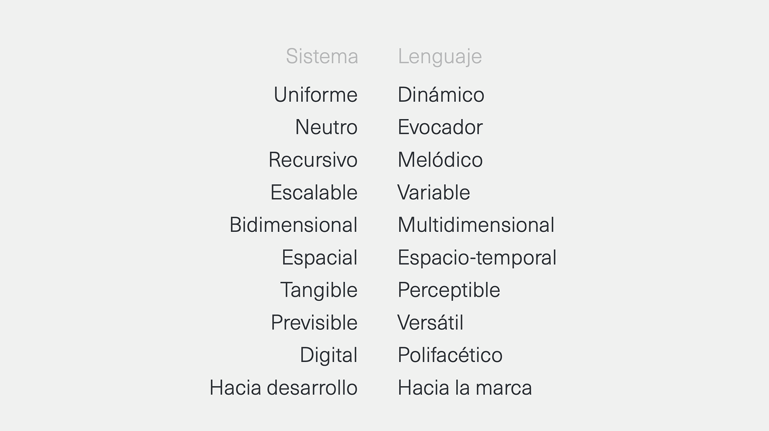Viewport: 769px width, 431px height.
Task: Click the 'Lenguaje' column heading
Action: [439, 56]
